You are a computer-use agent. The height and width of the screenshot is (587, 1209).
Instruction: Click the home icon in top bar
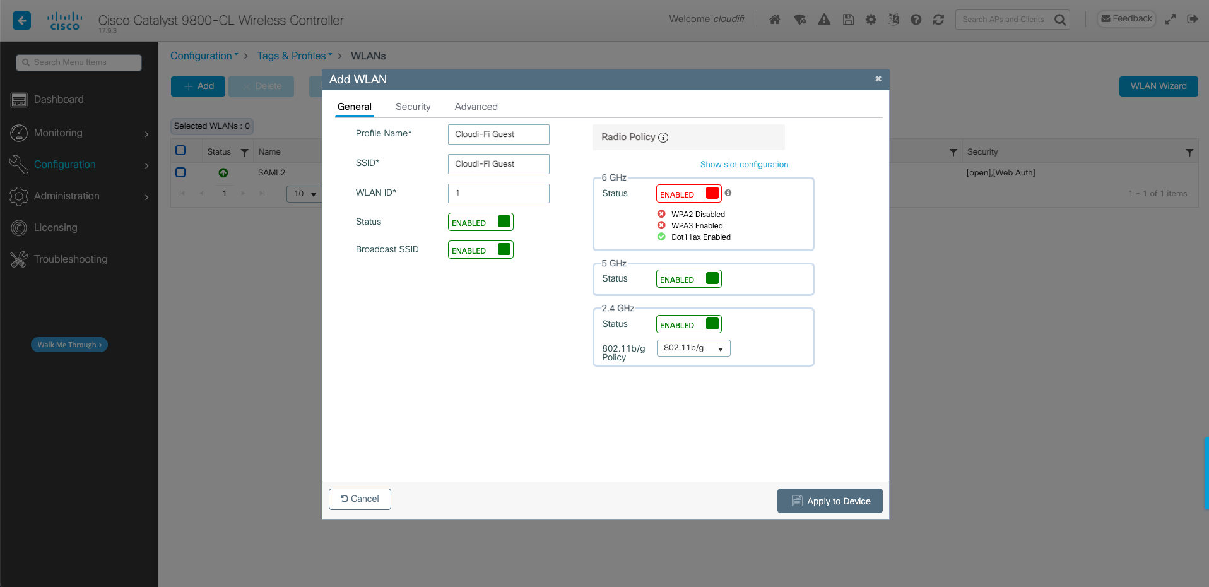pyautogui.click(x=774, y=20)
